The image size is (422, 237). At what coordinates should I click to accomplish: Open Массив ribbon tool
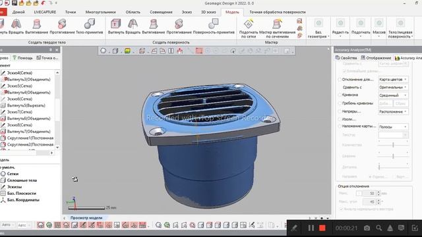379,28
